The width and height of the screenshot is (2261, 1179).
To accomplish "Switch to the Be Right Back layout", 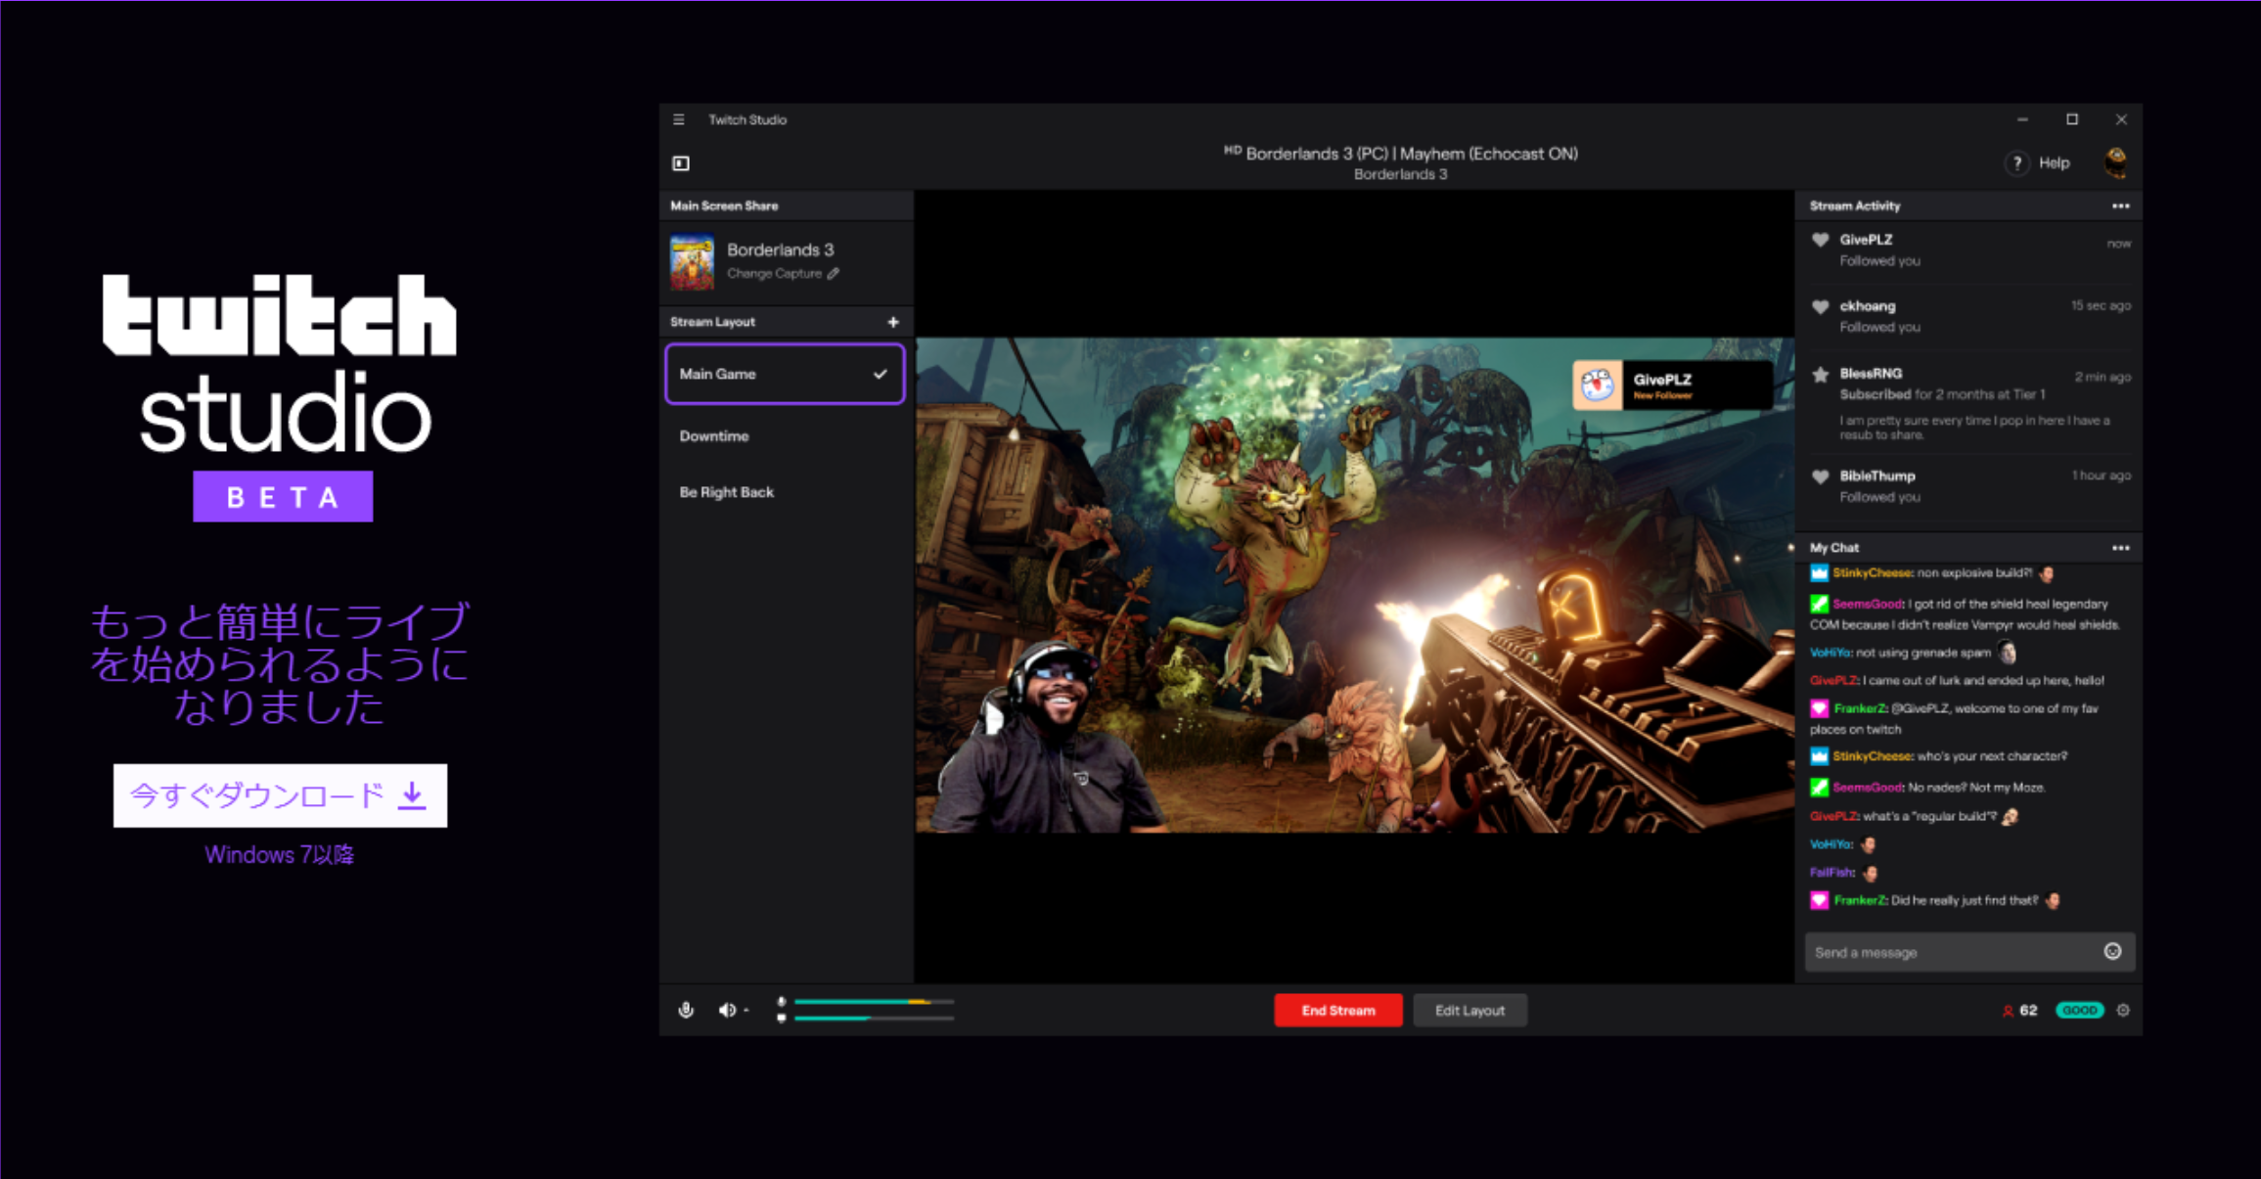I will tap(726, 492).
